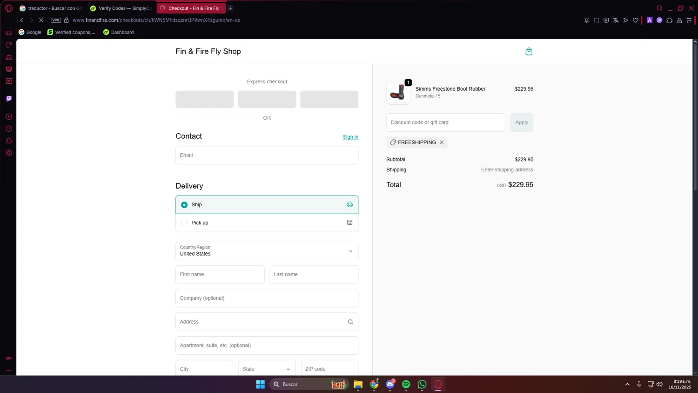Open the Google bookmark
This screenshot has height=393, width=698.
(x=30, y=32)
